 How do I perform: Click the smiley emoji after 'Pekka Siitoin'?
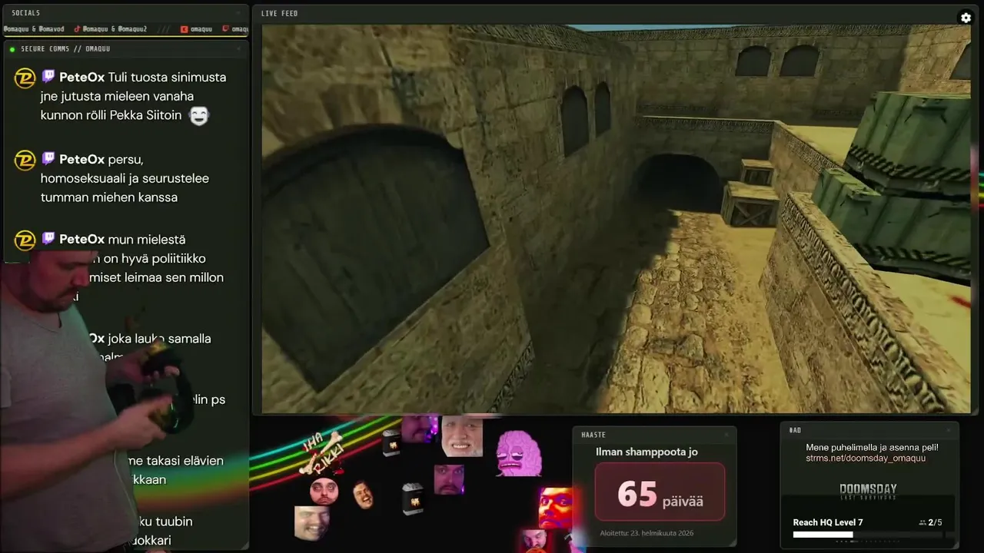point(199,116)
